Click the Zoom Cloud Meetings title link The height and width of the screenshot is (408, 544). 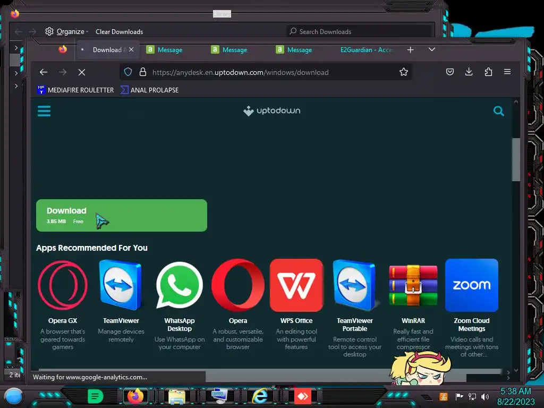pyautogui.click(x=472, y=325)
